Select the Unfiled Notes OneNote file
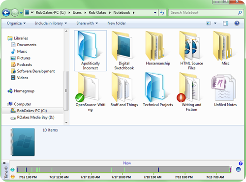This screenshot has width=246, height=182. click(225, 90)
